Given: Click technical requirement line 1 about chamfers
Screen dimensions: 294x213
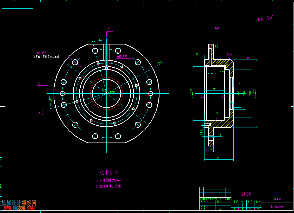Looking at the screenshot, I should point(109,180).
